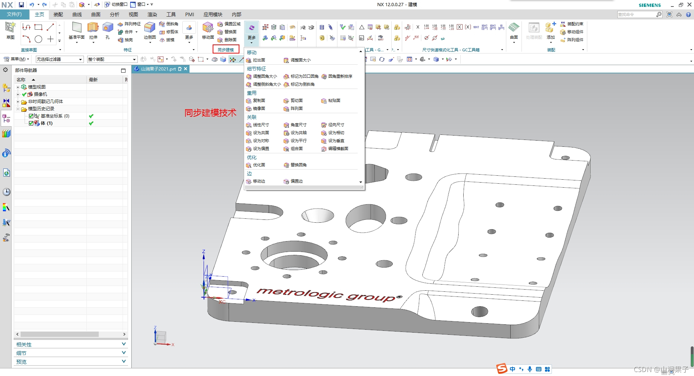Choose 设为共轴 make coaxial command
Image resolution: width=694 pixels, height=376 pixels.
pos(295,133)
